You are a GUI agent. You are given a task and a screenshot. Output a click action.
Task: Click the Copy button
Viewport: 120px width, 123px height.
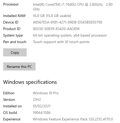[x=15, y=52]
